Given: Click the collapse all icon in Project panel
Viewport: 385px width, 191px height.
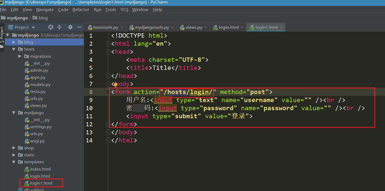Looking at the screenshot, I should tap(59, 27).
